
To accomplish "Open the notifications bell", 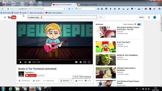I will 149,17.
